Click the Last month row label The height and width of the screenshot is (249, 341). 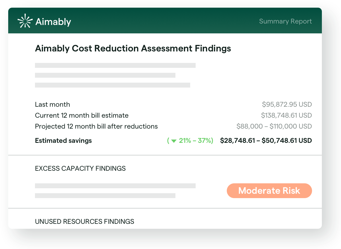tap(52, 105)
